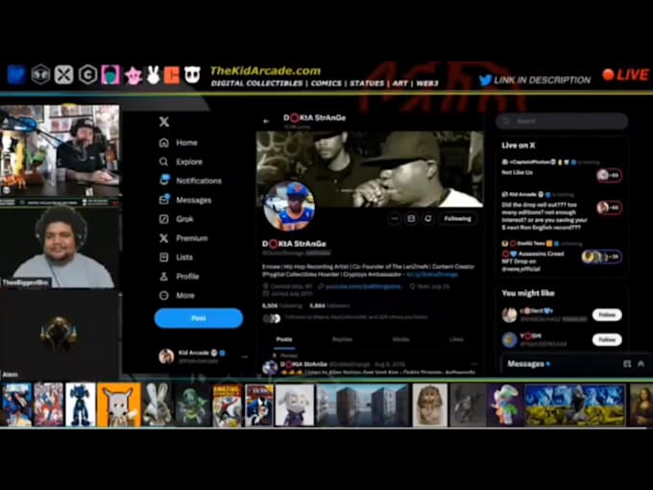View the 6,506 Following list

[282, 306]
